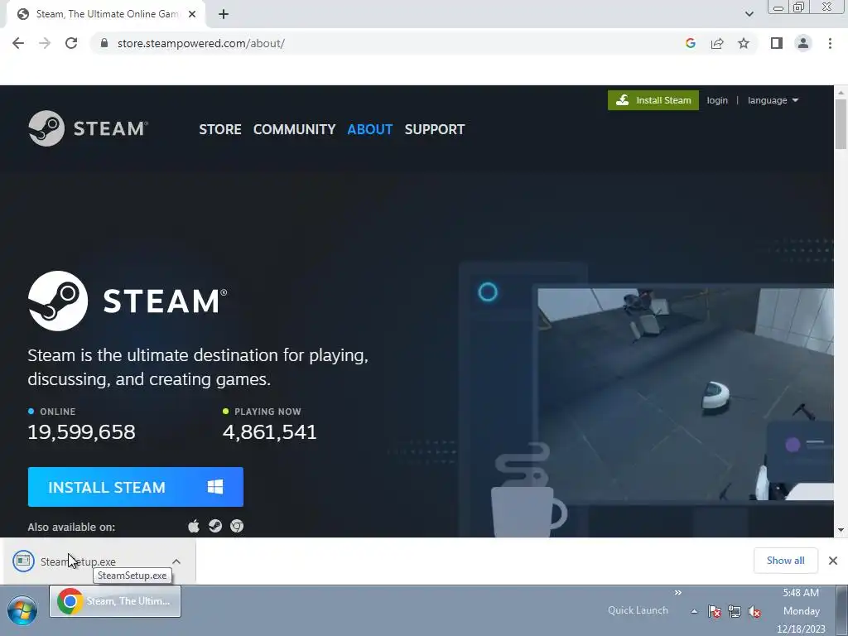
Task: View site security lock info
Action: [104, 43]
